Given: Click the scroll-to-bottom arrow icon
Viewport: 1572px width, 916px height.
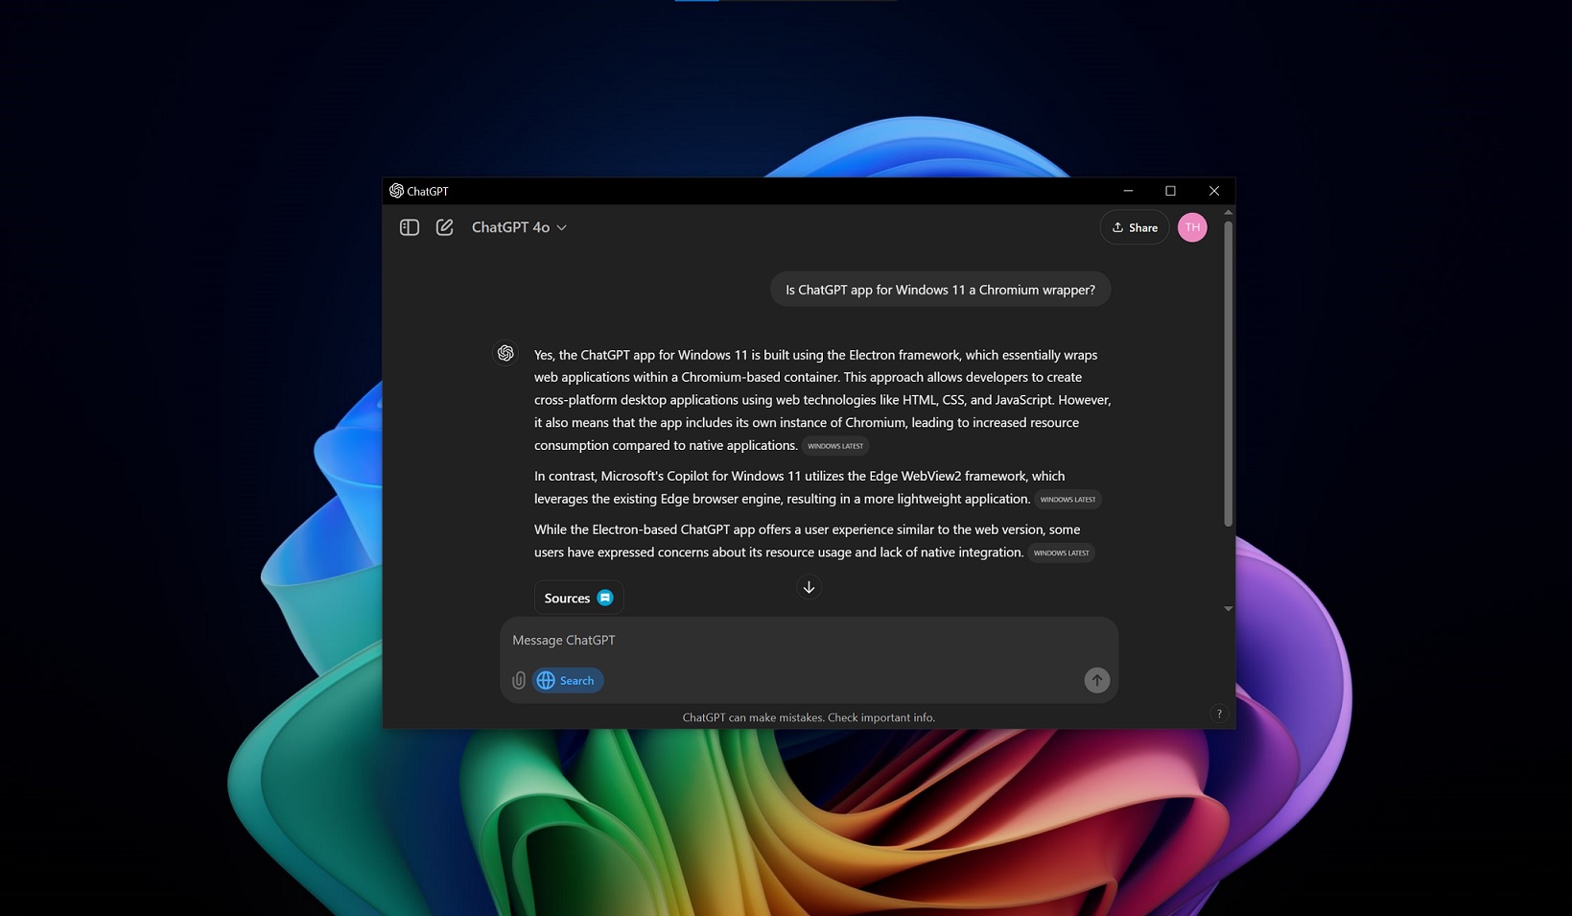Looking at the screenshot, I should [x=809, y=586].
